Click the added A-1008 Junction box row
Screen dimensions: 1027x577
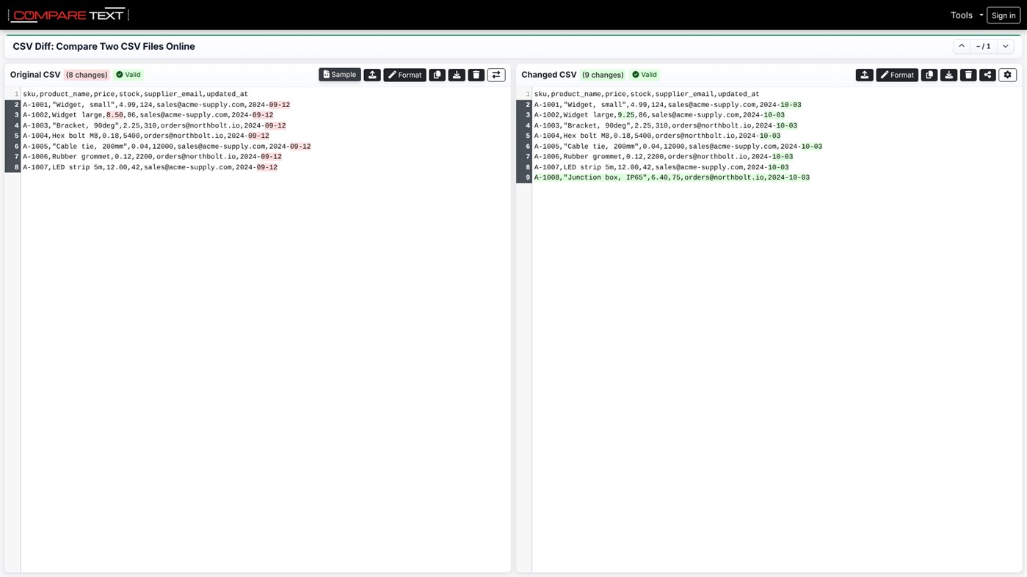[672, 177]
